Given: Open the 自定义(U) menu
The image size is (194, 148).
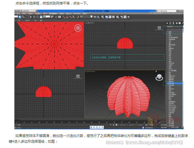Looking at the screenshot, I should (69, 14).
